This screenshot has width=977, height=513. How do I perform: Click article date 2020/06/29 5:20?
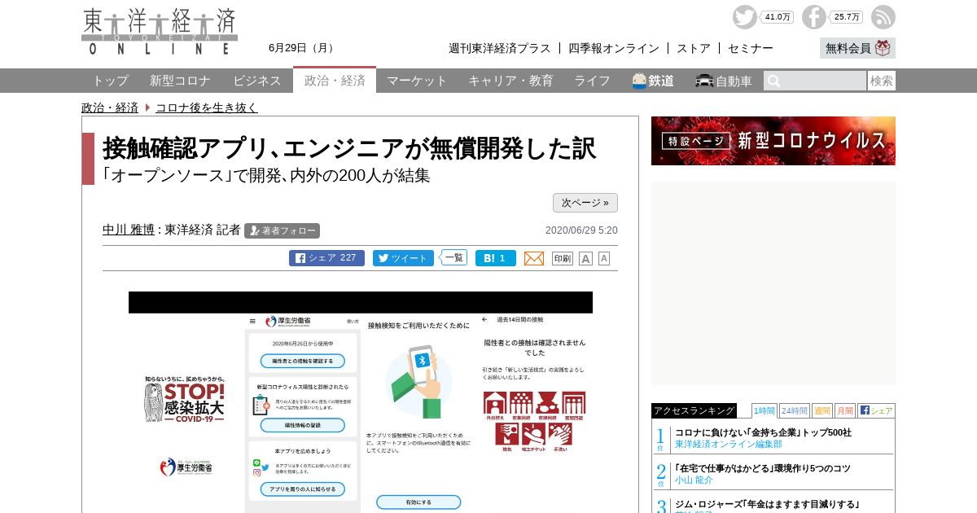pos(581,230)
